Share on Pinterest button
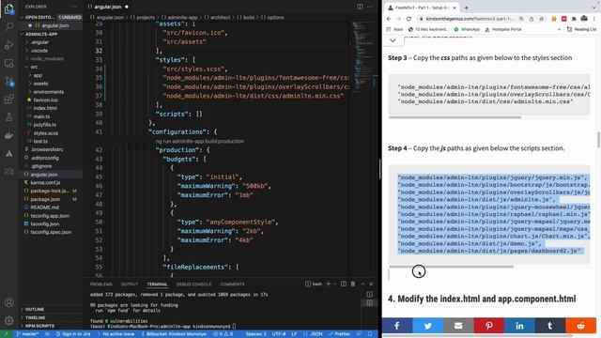Image resolution: width=601 pixels, height=338 pixels. [x=489, y=326]
